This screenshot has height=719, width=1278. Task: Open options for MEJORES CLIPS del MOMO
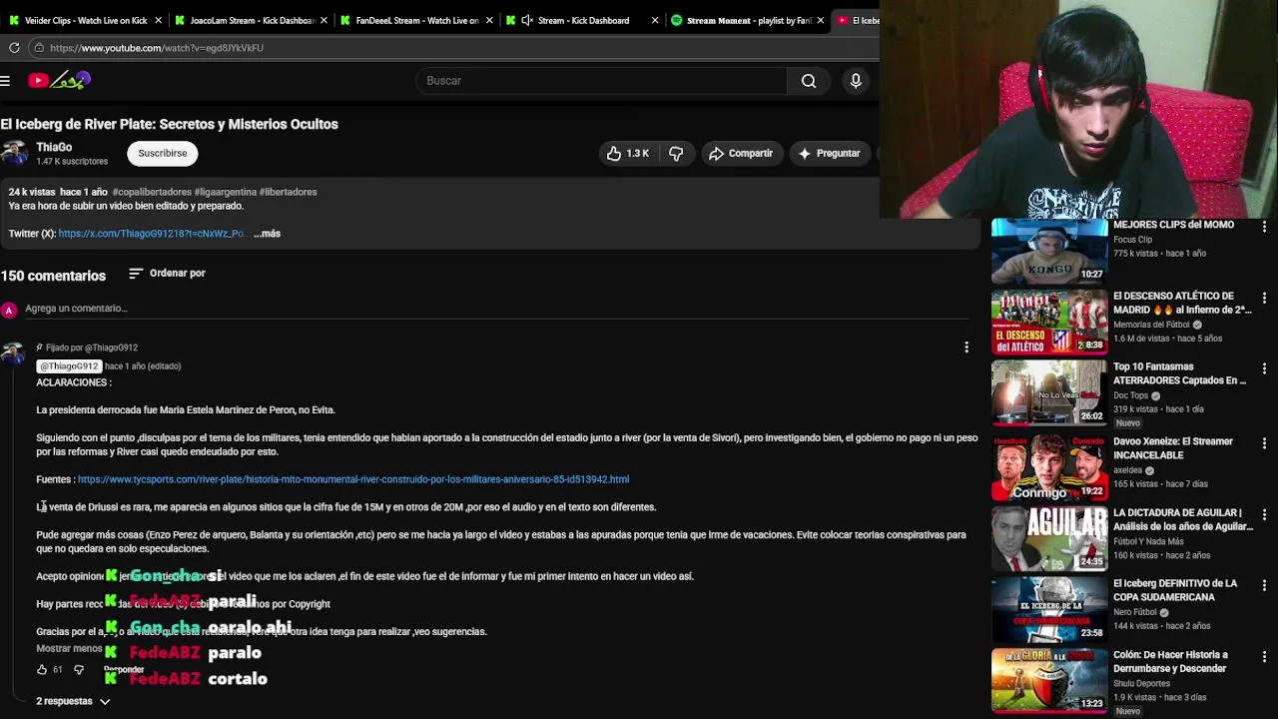(x=1264, y=227)
